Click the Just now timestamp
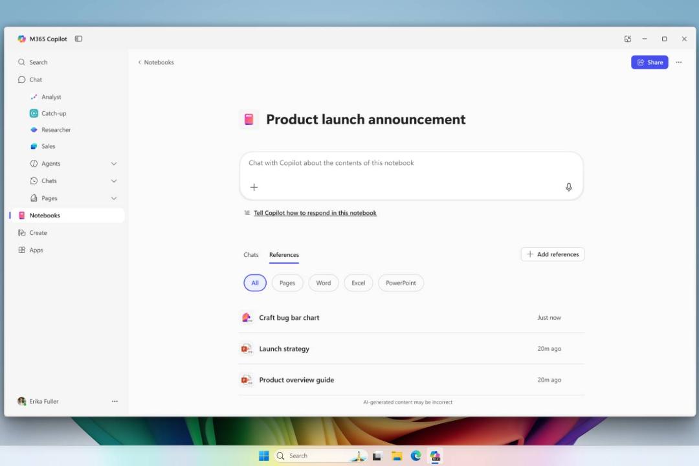This screenshot has width=699, height=466. [x=549, y=318]
